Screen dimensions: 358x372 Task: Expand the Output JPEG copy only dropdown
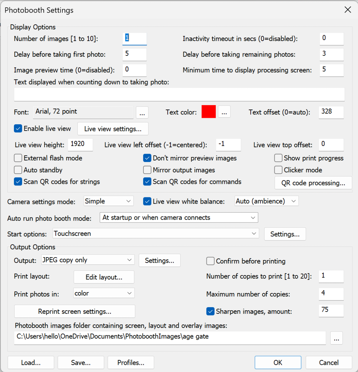88,260
